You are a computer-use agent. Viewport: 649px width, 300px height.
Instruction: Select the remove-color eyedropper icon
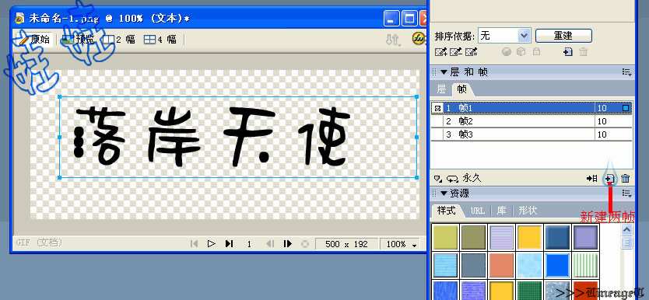pyautogui.click(x=456, y=52)
